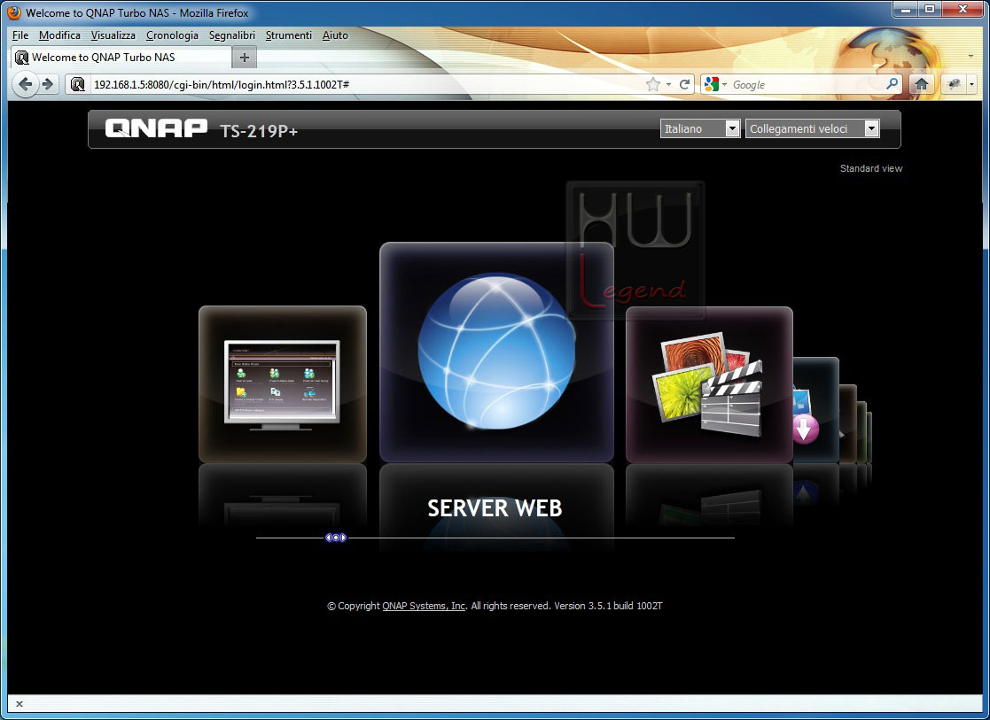Screen dimensions: 990x720
Task: Open the list all tabs dropdown arrow
Action: click(971, 56)
